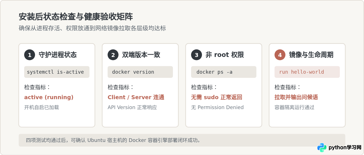The height and width of the screenshot is (155, 364).
Task: Click the number 3 step badge
Action: click(x=197, y=55)
